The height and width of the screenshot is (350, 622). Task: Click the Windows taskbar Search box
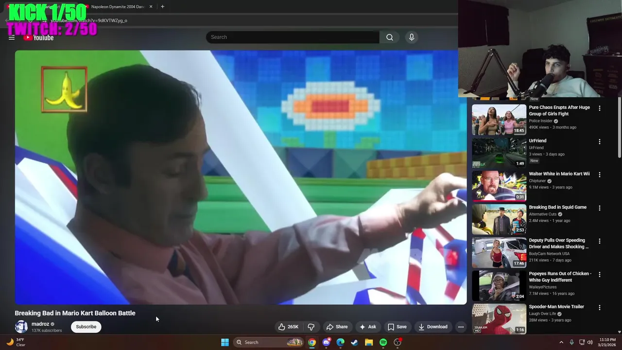tap(268, 342)
